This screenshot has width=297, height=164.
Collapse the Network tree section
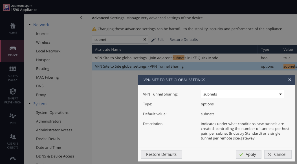point(30,25)
